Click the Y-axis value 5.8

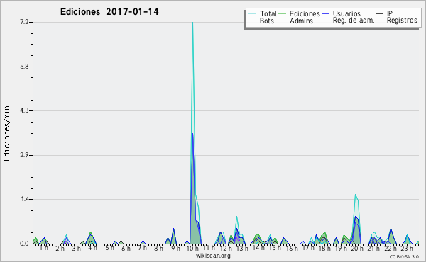click(24, 67)
